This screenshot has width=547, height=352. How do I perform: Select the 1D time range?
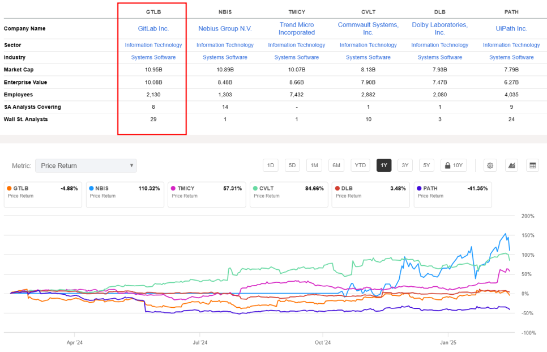click(x=270, y=166)
